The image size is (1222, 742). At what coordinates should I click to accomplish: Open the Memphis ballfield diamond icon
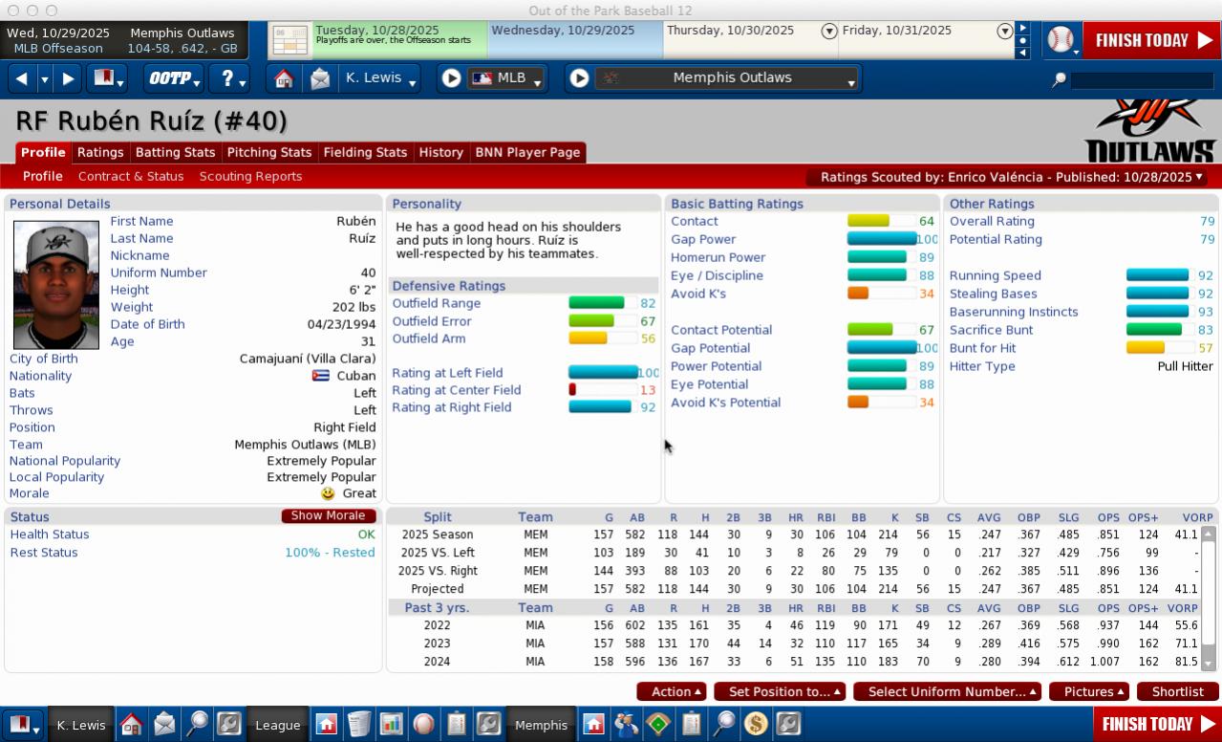click(x=658, y=725)
